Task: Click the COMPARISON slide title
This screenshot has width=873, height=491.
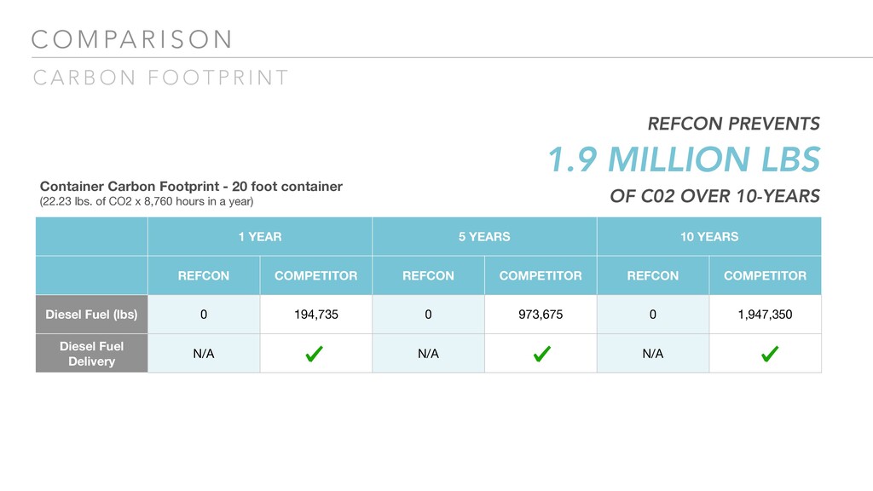Action: (131, 39)
